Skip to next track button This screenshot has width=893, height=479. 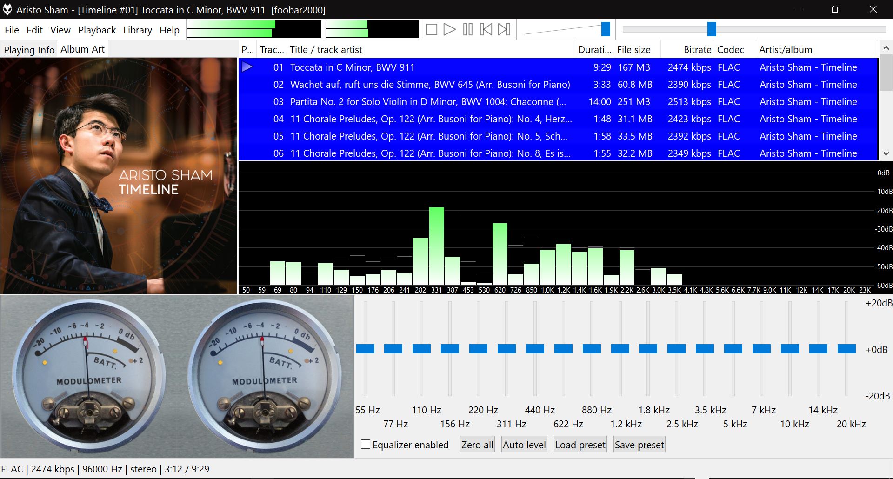pyautogui.click(x=504, y=30)
